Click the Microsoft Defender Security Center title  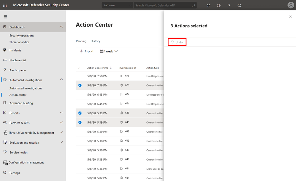41,5
